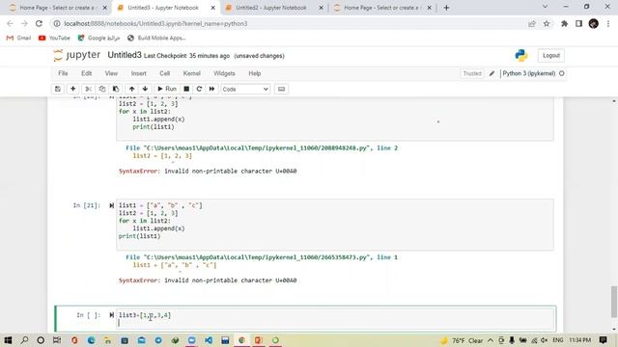
Task: Open the File menu
Action: tap(63, 73)
